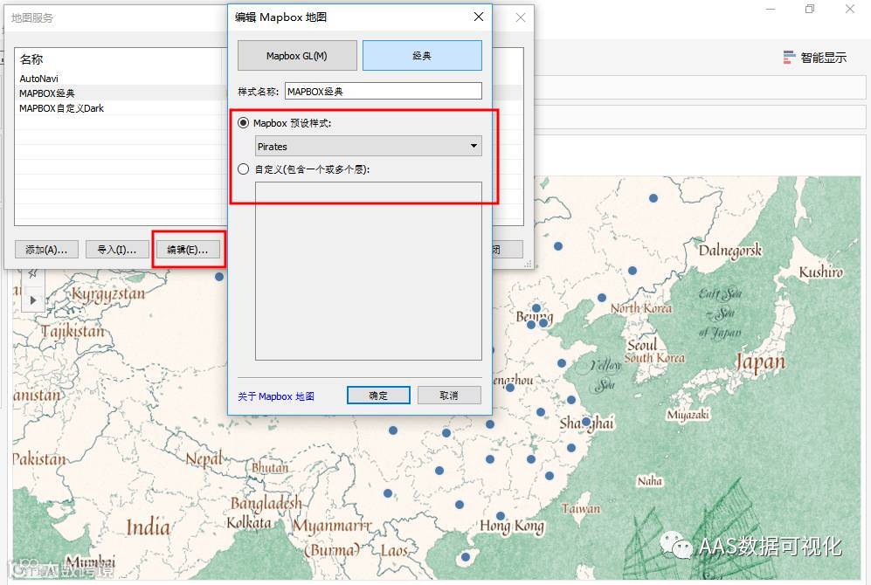Cancel the dialog with 取消

pos(449,396)
